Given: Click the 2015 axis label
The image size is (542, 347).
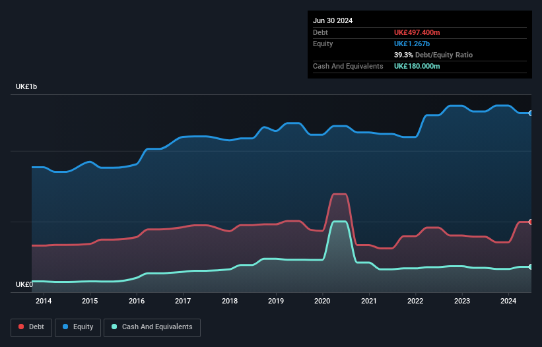Looking at the screenshot, I should click(90, 301).
